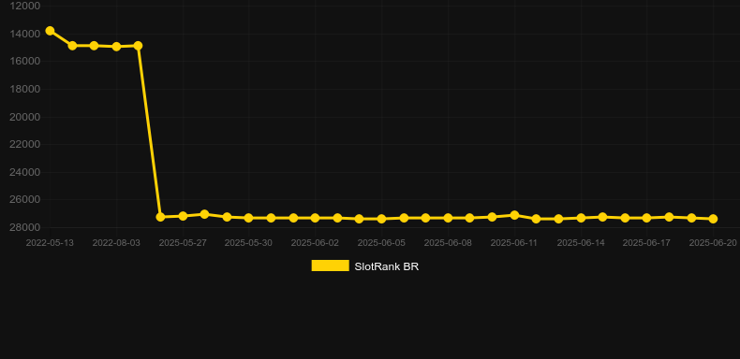Image resolution: width=740 pixels, height=359 pixels.
Task: Select the raised data point above 2025-06-11
Action: (x=514, y=215)
